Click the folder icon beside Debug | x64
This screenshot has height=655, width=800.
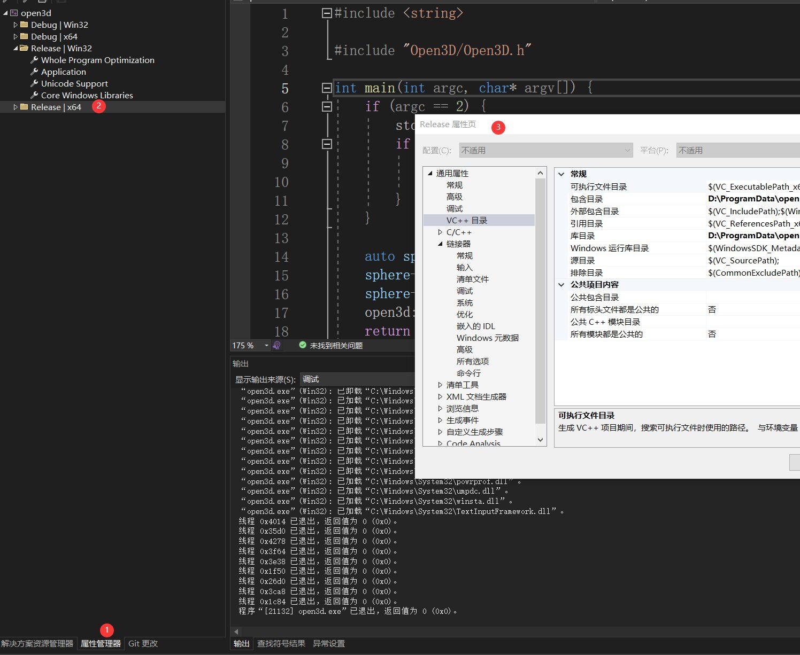coord(24,36)
